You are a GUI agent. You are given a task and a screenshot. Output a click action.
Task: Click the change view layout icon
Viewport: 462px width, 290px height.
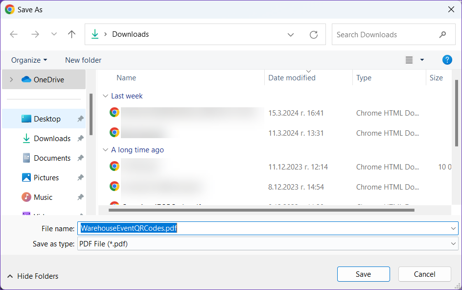click(x=409, y=60)
